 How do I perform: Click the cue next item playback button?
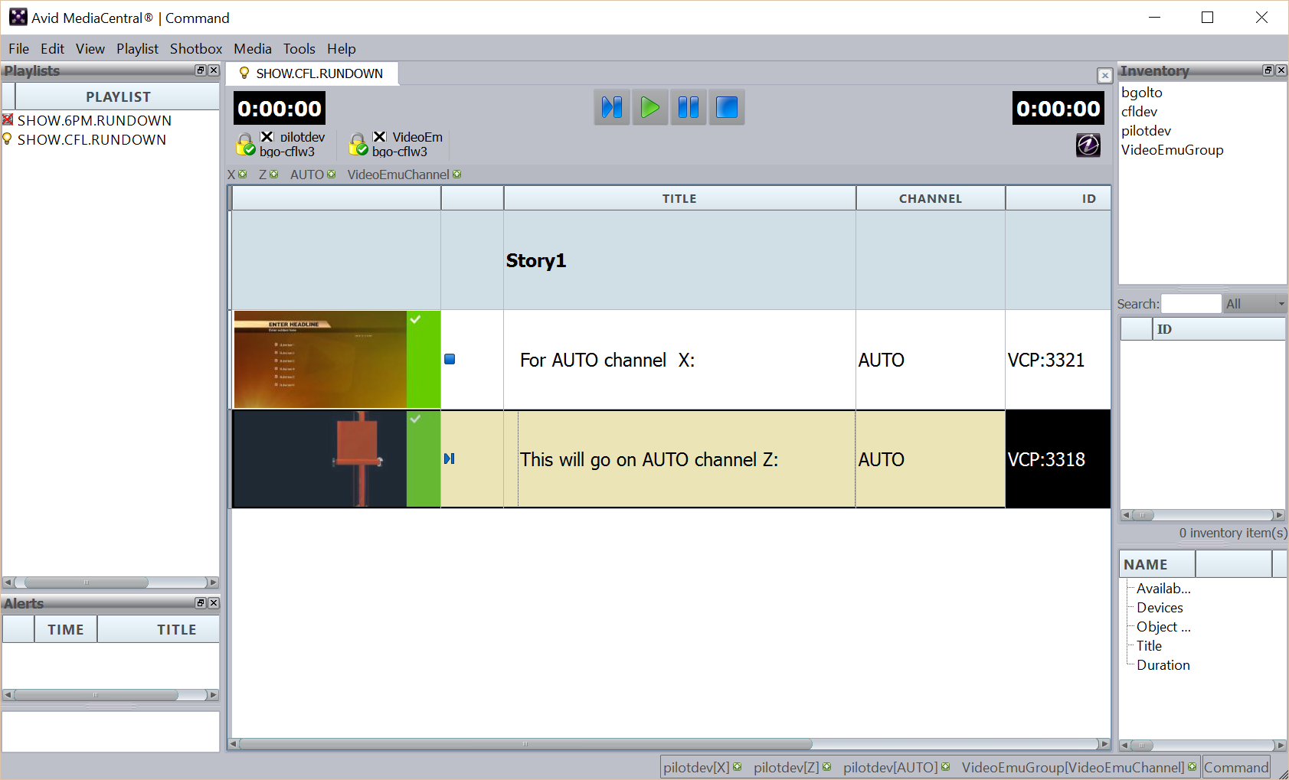612,107
